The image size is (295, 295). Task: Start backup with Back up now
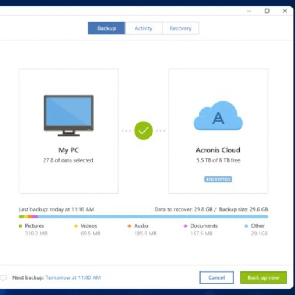[x=263, y=277]
